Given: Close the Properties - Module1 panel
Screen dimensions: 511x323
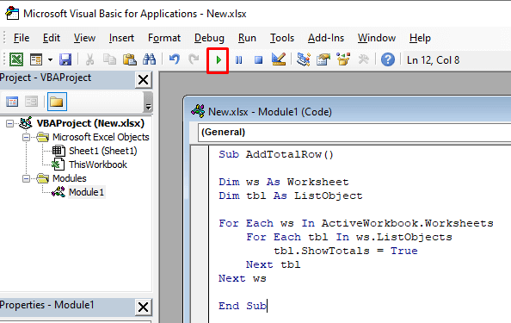Looking at the screenshot, I should click(x=144, y=307).
